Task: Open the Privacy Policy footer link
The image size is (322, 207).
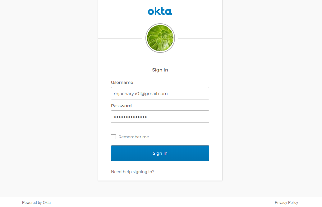Action: pos(286,202)
